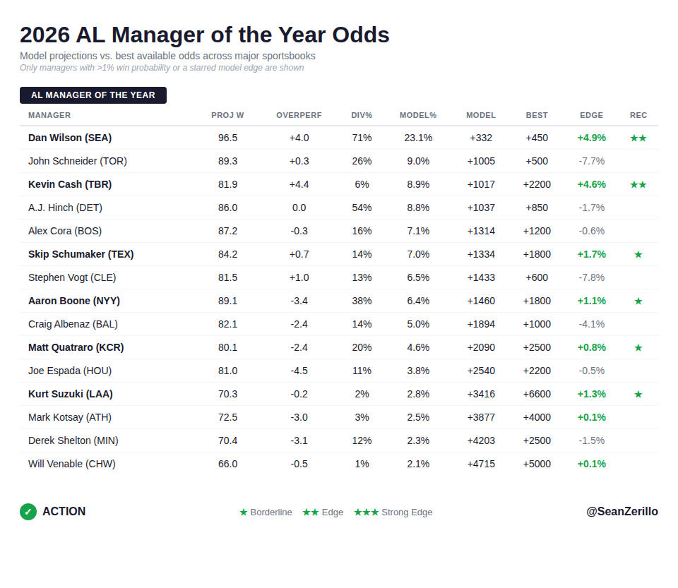Image resolution: width=678 pixels, height=588 pixels.
Task: Click the @SeanZerillo handle
Action: tap(621, 512)
